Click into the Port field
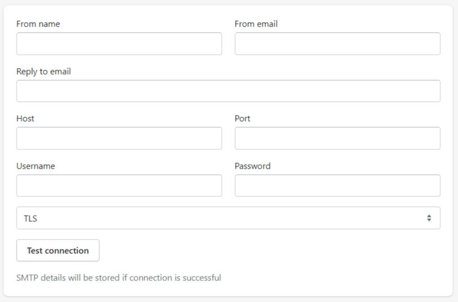The width and height of the screenshot is (458, 302). (x=337, y=138)
